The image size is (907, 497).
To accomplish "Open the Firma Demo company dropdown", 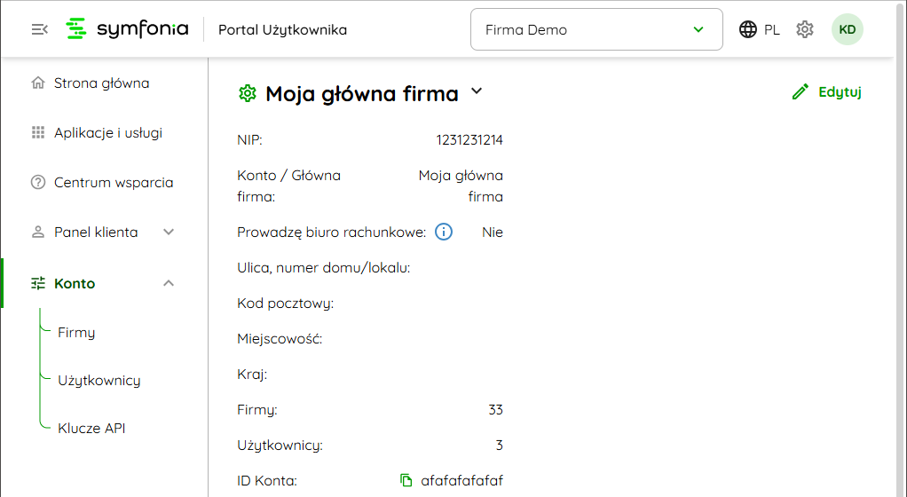I will [596, 30].
